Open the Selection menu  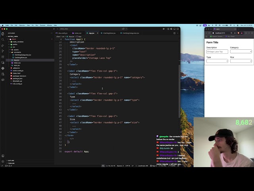point(22,25)
